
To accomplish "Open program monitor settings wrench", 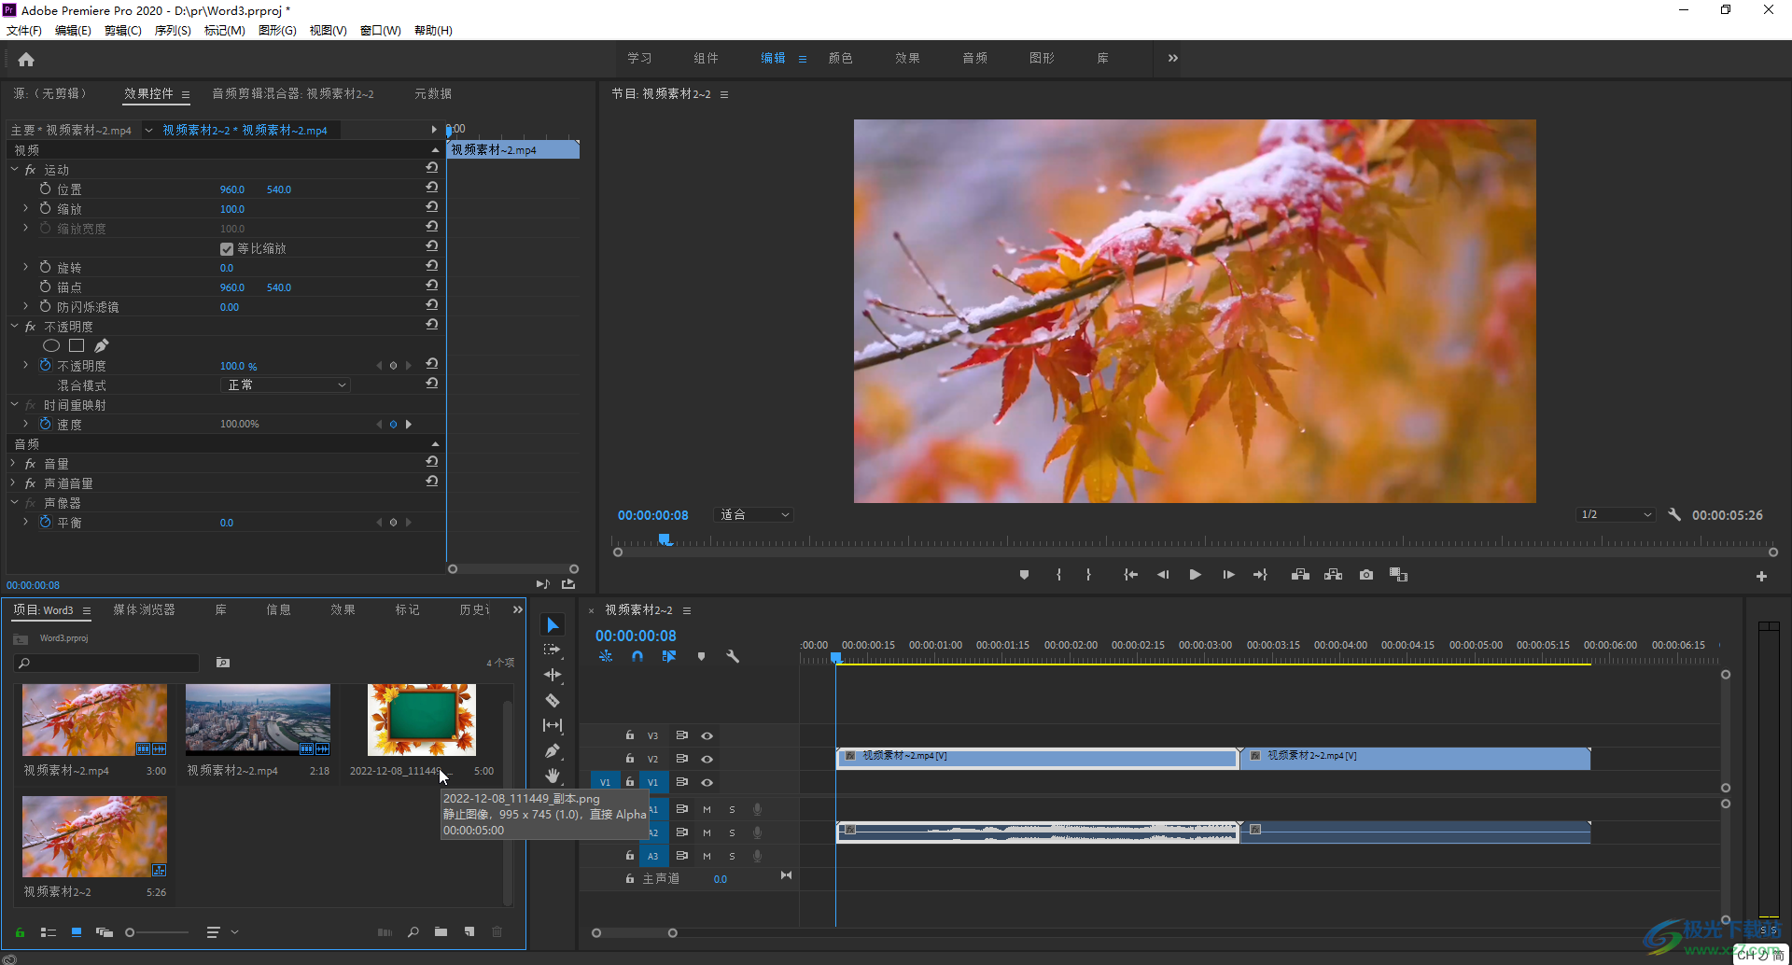I will click(1674, 514).
